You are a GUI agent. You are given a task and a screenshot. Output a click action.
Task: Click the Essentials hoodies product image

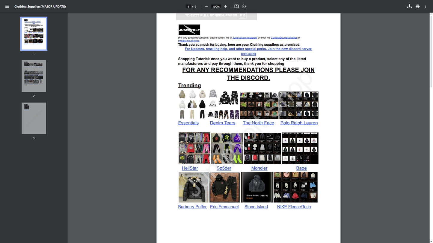pos(192,104)
